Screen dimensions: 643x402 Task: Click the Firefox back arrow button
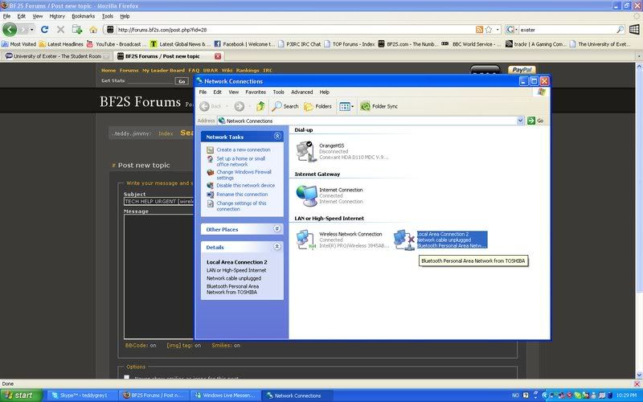tap(10, 30)
